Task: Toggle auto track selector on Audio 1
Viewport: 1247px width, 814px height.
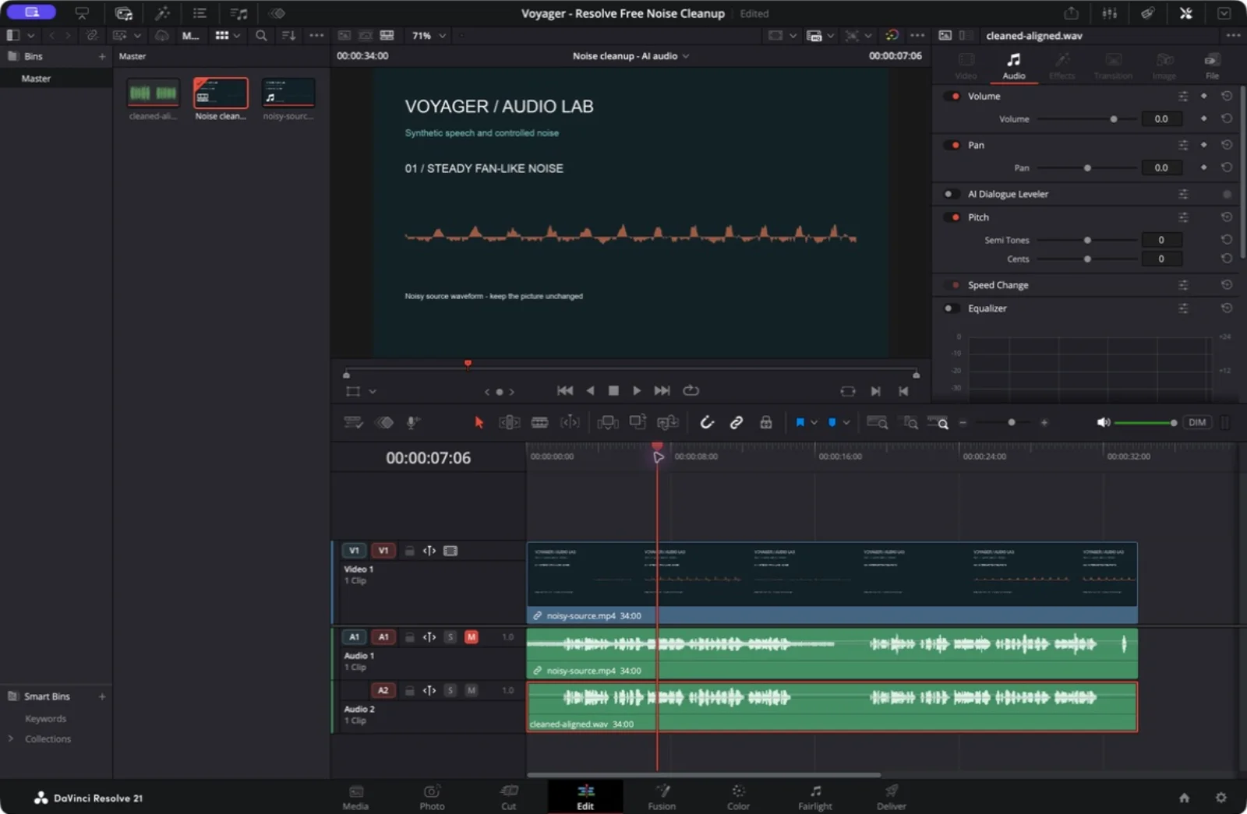Action: (x=429, y=637)
